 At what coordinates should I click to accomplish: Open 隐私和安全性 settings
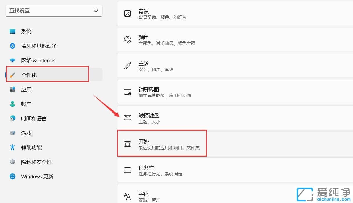54,162
